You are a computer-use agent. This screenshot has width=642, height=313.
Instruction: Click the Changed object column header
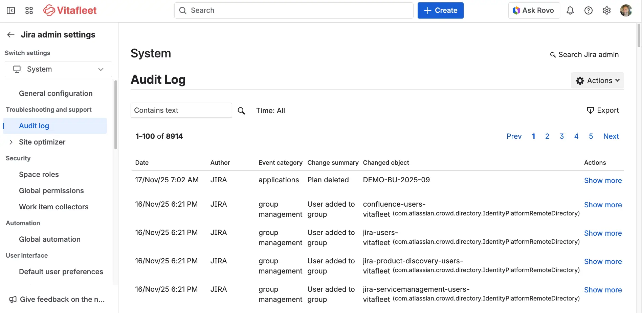[x=386, y=163]
